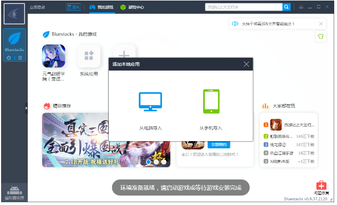Switch to the 我的游戏 tab

coord(102,7)
